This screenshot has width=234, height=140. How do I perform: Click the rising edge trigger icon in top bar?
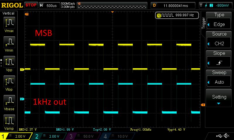206,6
